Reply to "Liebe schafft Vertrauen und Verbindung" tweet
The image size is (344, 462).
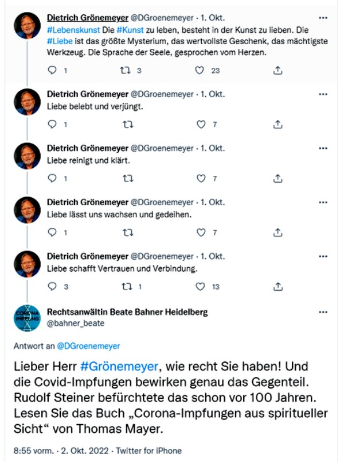(x=53, y=287)
